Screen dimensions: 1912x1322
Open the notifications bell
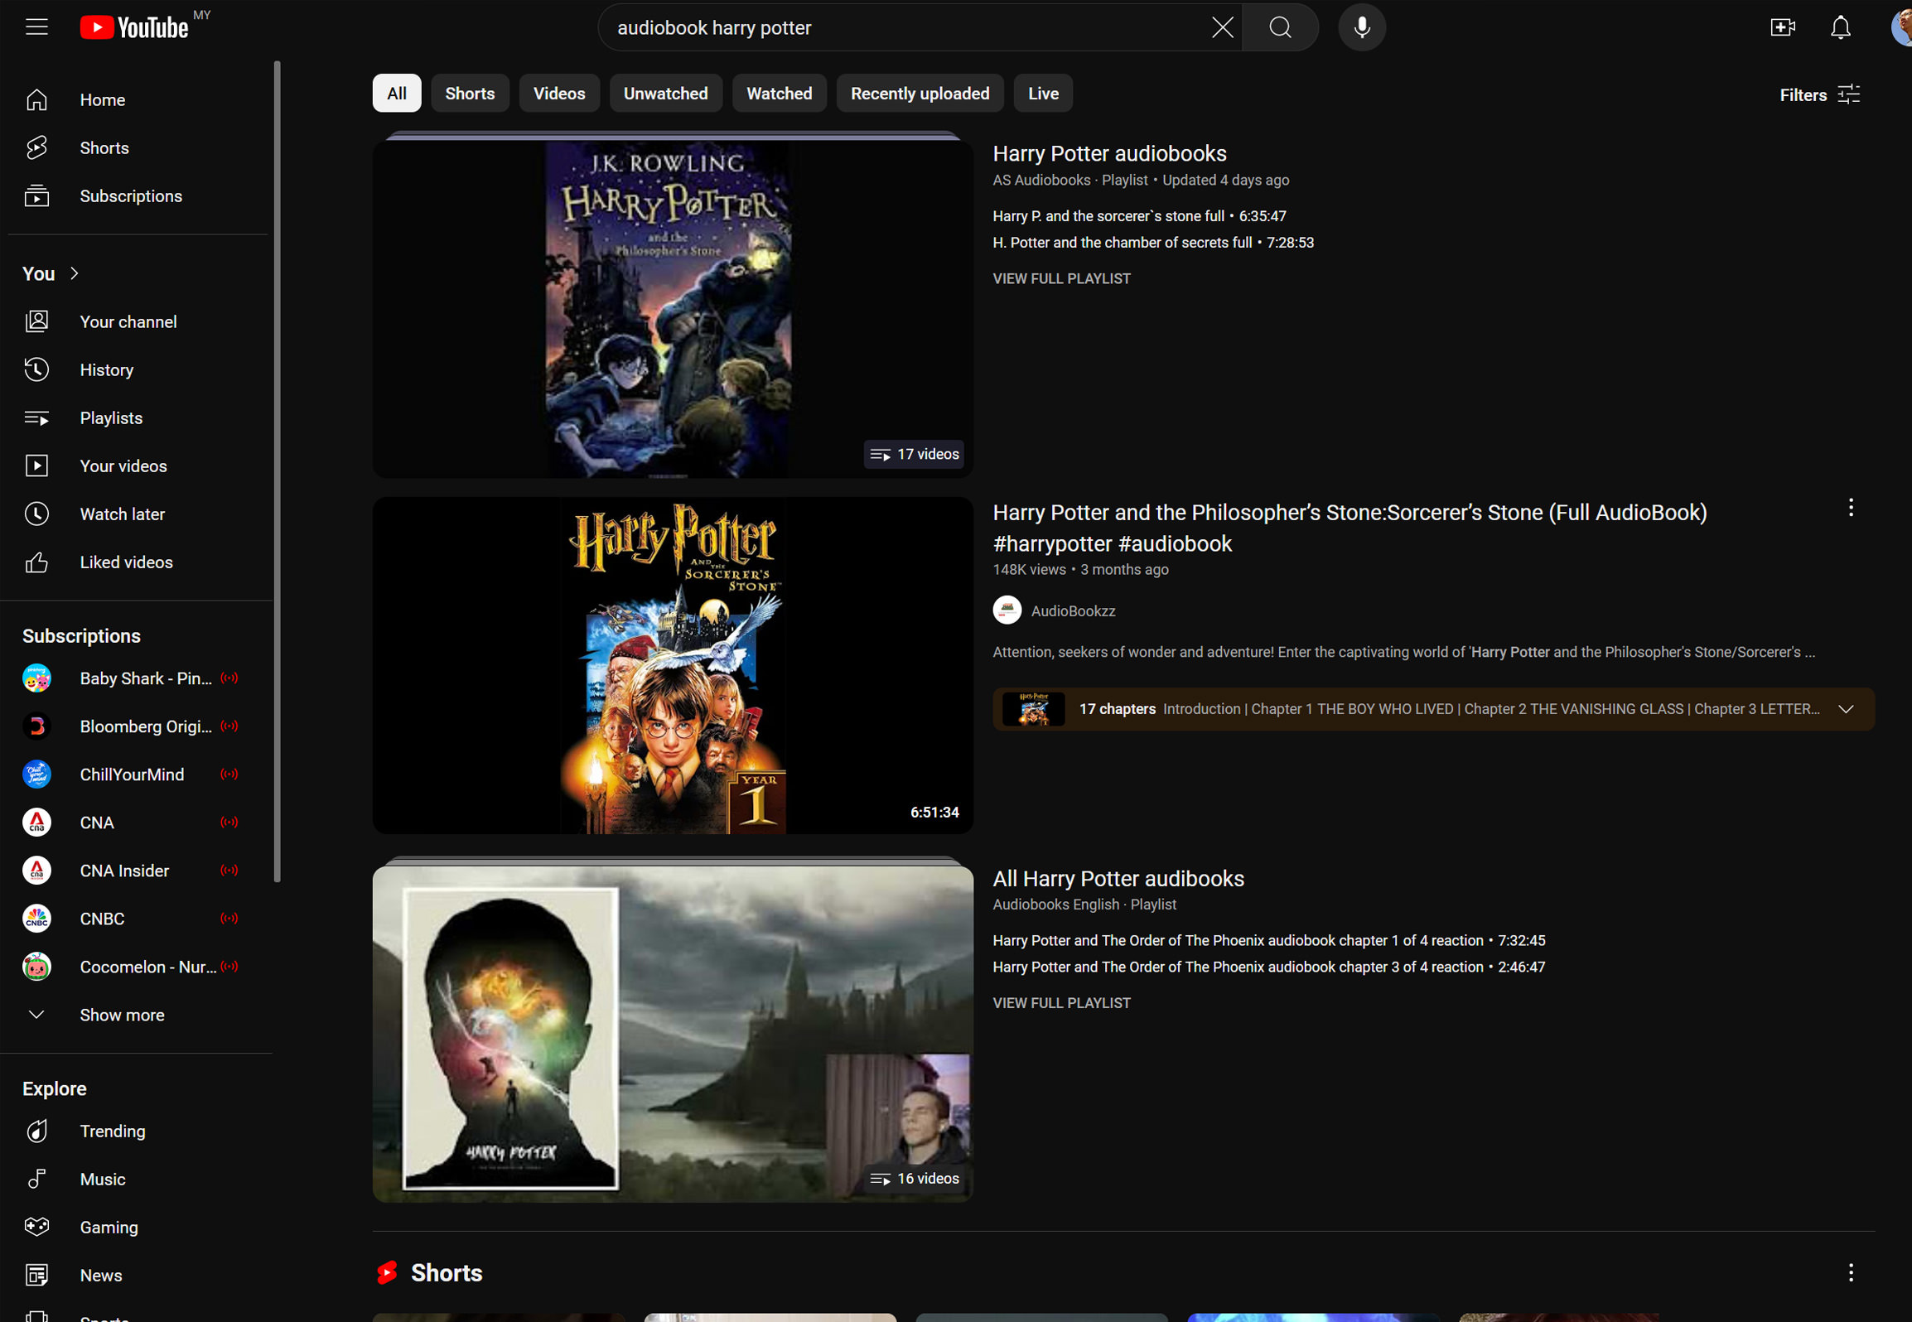[x=1840, y=27]
